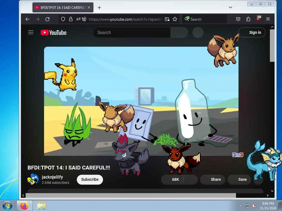This screenshot has height=211, width=282.
Task: Click the address bar URL field
Action: pos(125,19)
